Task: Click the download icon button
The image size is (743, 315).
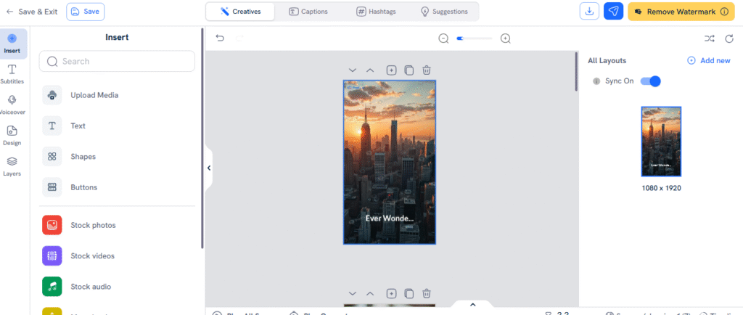Action: tap(589, 12)
